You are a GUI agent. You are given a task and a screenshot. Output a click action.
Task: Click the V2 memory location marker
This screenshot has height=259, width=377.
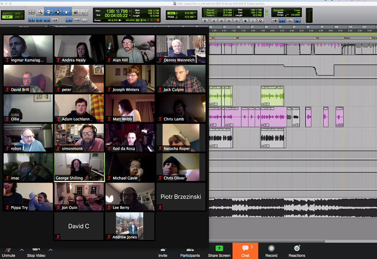[x=236, y=38]
